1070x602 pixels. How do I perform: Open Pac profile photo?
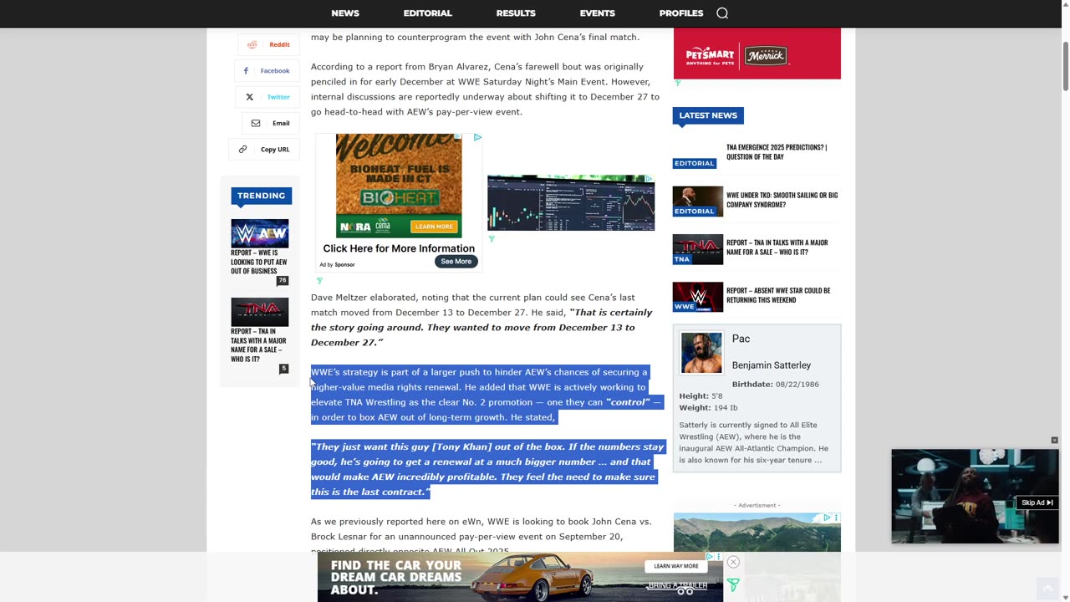pos(701,353)
